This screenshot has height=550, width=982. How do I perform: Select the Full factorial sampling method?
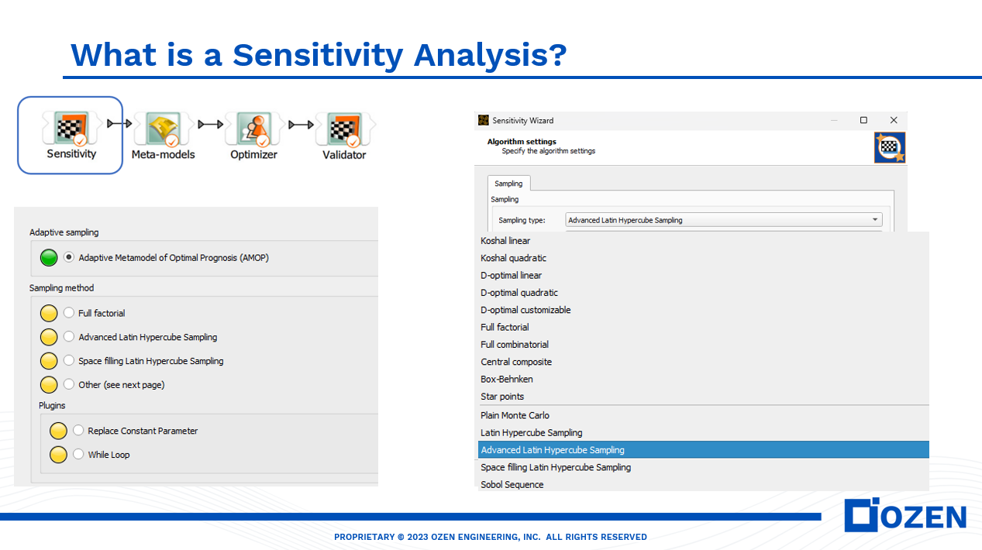69,313
